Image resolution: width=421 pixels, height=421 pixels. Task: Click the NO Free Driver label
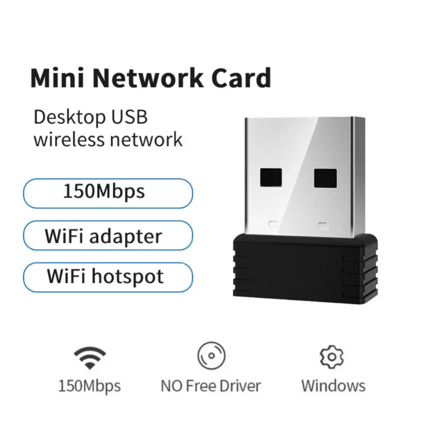pos(211,386)
